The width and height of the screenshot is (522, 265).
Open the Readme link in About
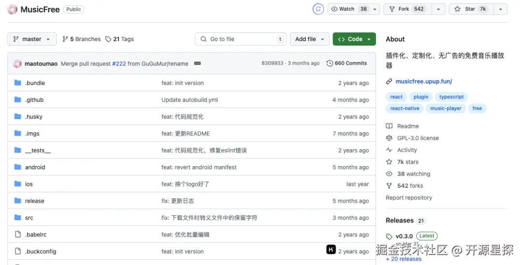point(408,126)
